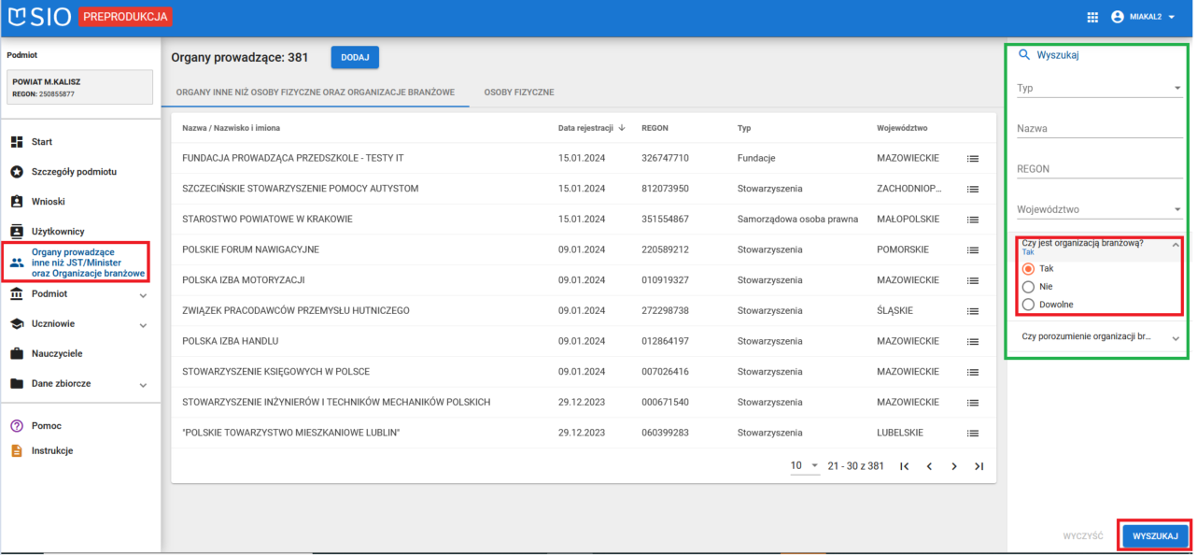Open row menu for Starostwo Powiatowe w Krakowie

[973, 220]
